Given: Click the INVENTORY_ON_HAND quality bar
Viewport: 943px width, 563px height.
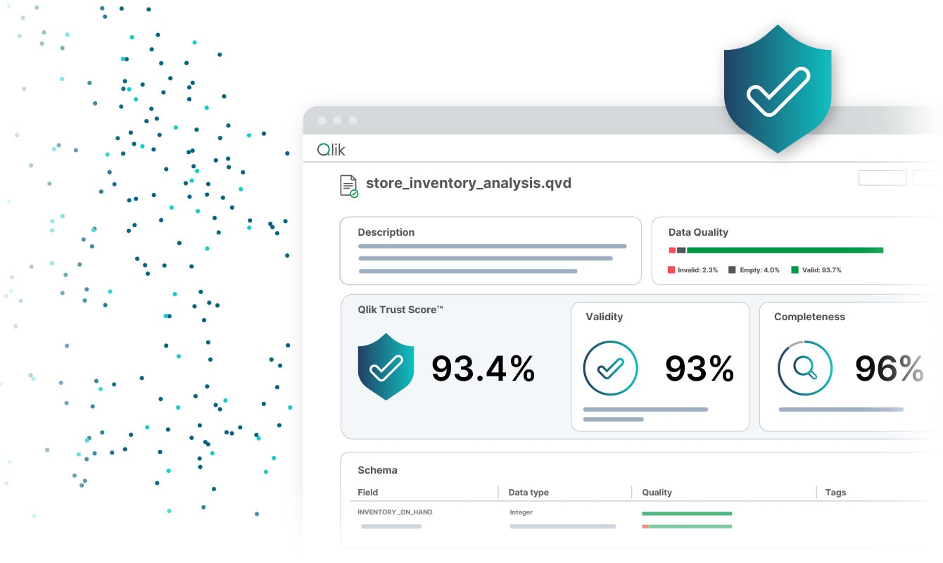Looking at the screenshot, I should point(687,514).
